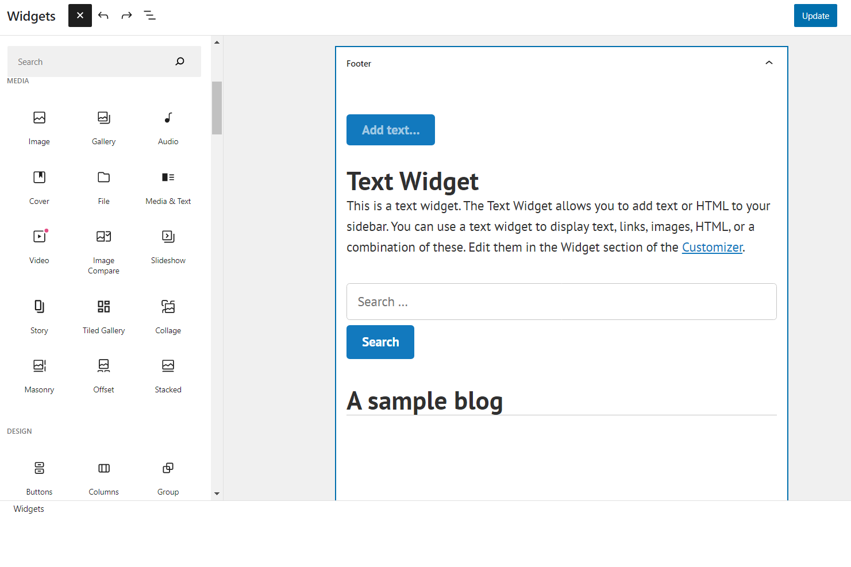This screenshot has width=851, height=567.
Task: Close the block inserter panel
Action: point(80,16)
